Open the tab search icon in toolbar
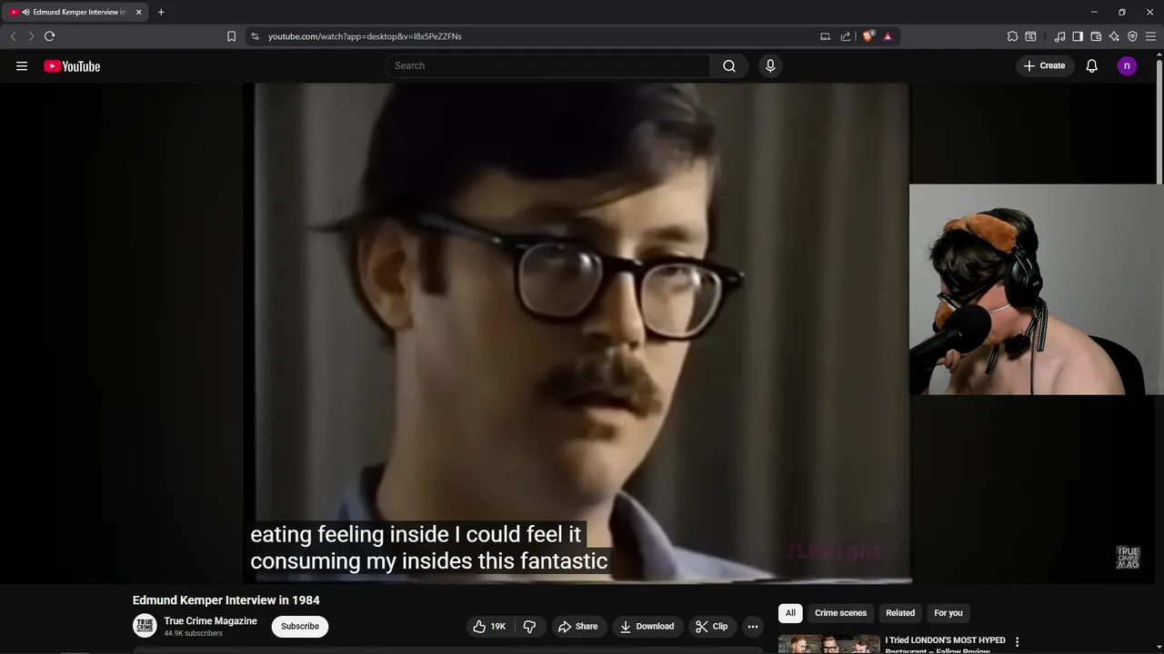1164x654 pixels. point(1030,36)
